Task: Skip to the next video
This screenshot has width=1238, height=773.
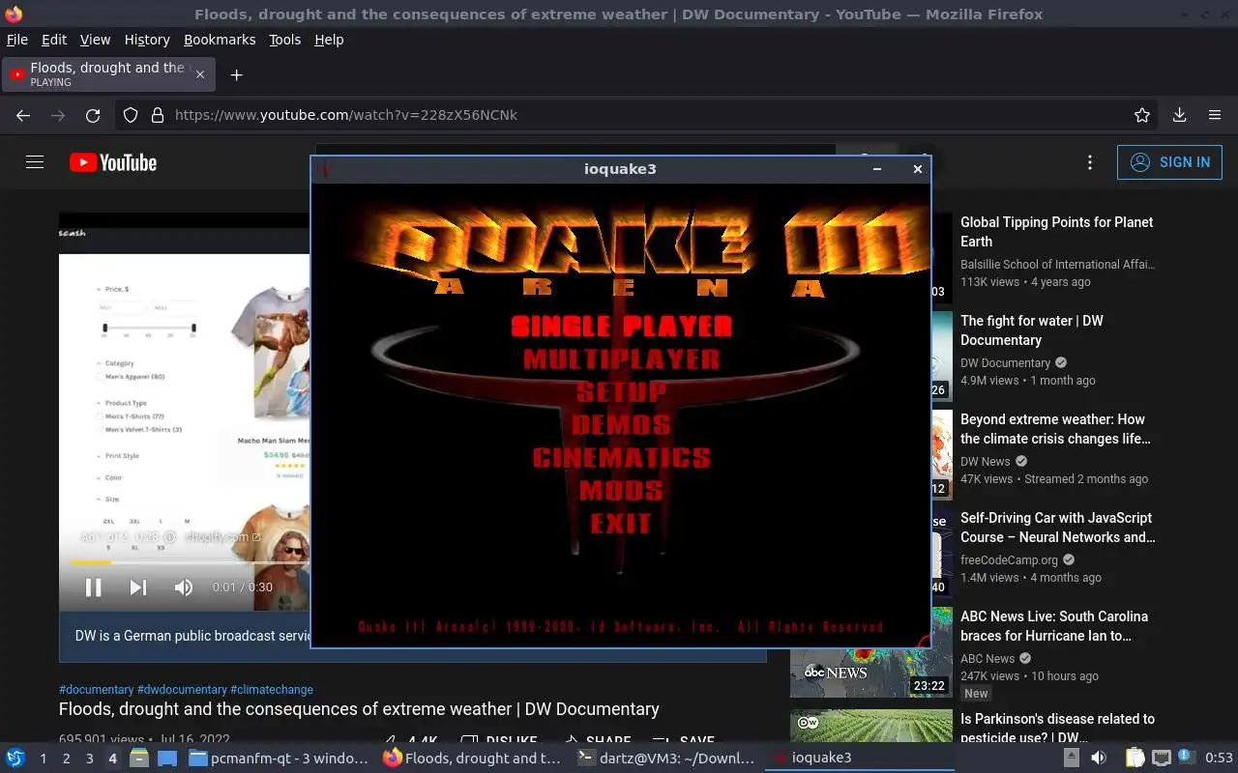Action: click(138, 587)
